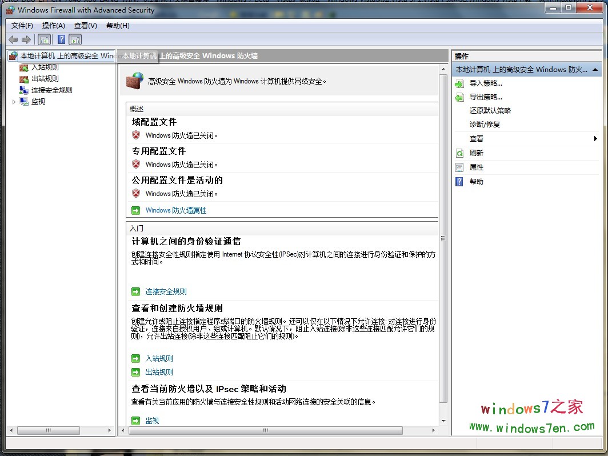Click the Windows 防火墙属性 link
Viewport: 608px width, 456px height.
(x=175, y=210)
